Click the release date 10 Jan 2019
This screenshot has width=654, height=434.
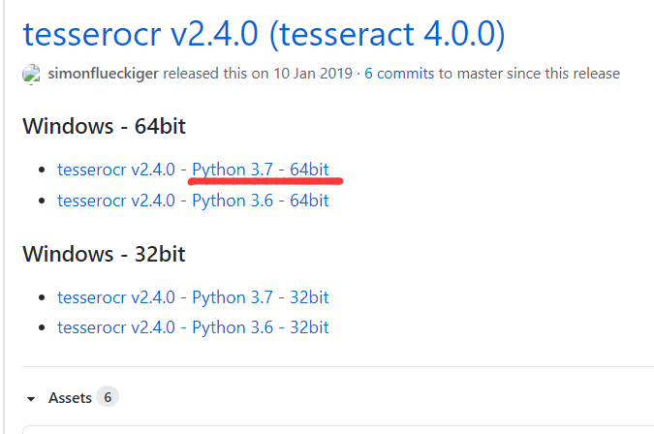coord(313,74)
